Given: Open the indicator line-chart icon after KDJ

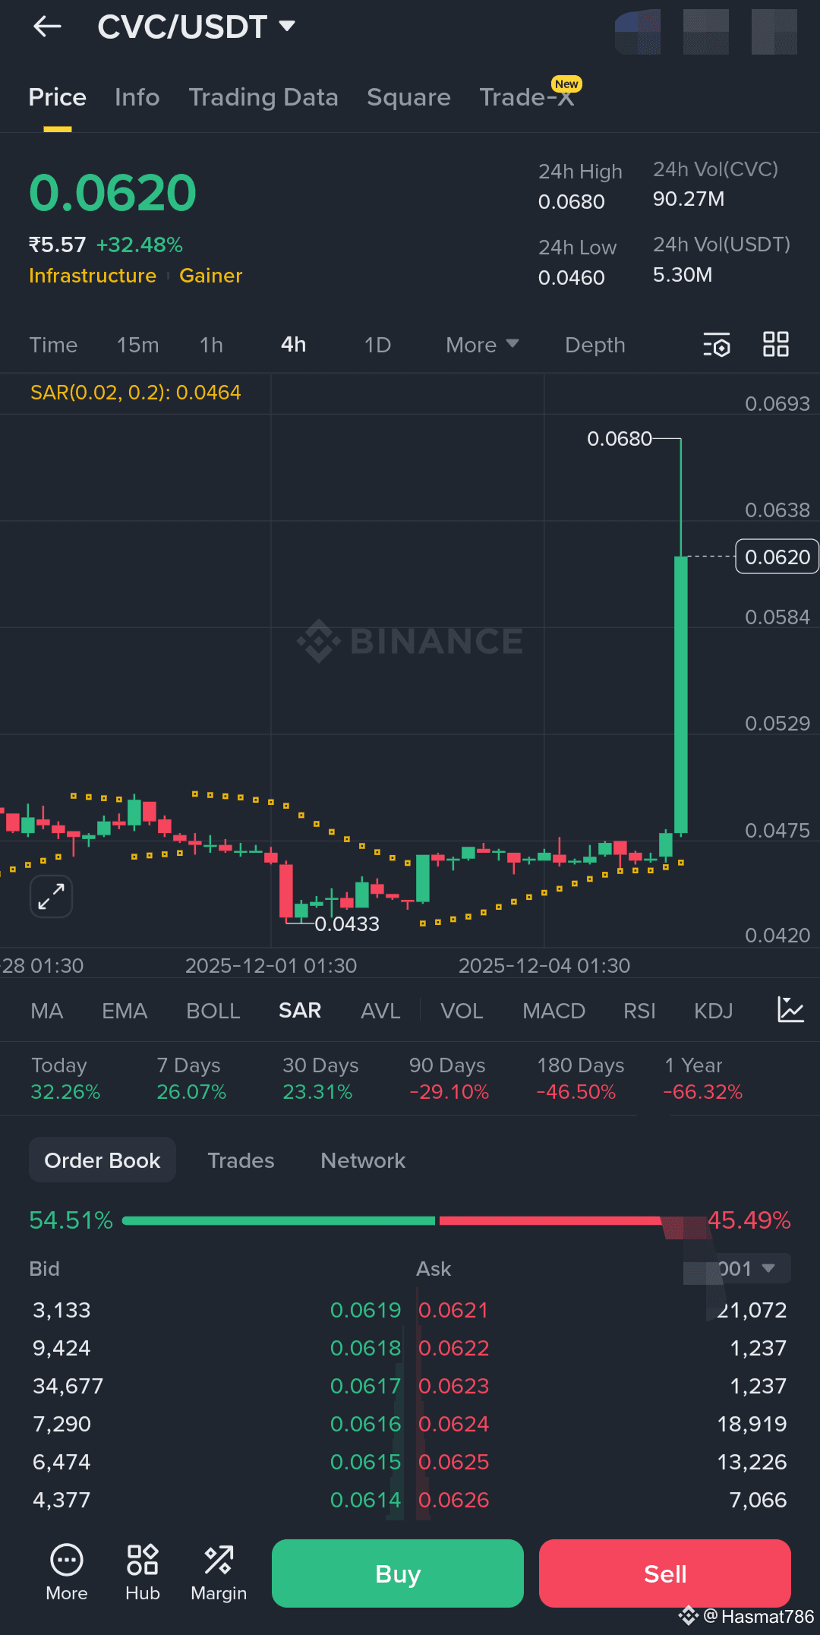Looking at the screenshot, I should [790, 1010].
